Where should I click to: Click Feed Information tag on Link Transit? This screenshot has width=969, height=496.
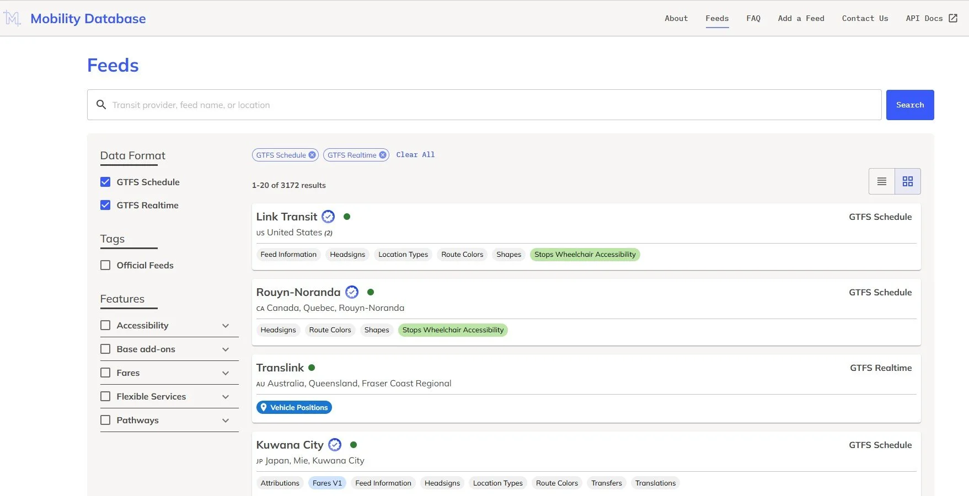click(x=288, y=255)
